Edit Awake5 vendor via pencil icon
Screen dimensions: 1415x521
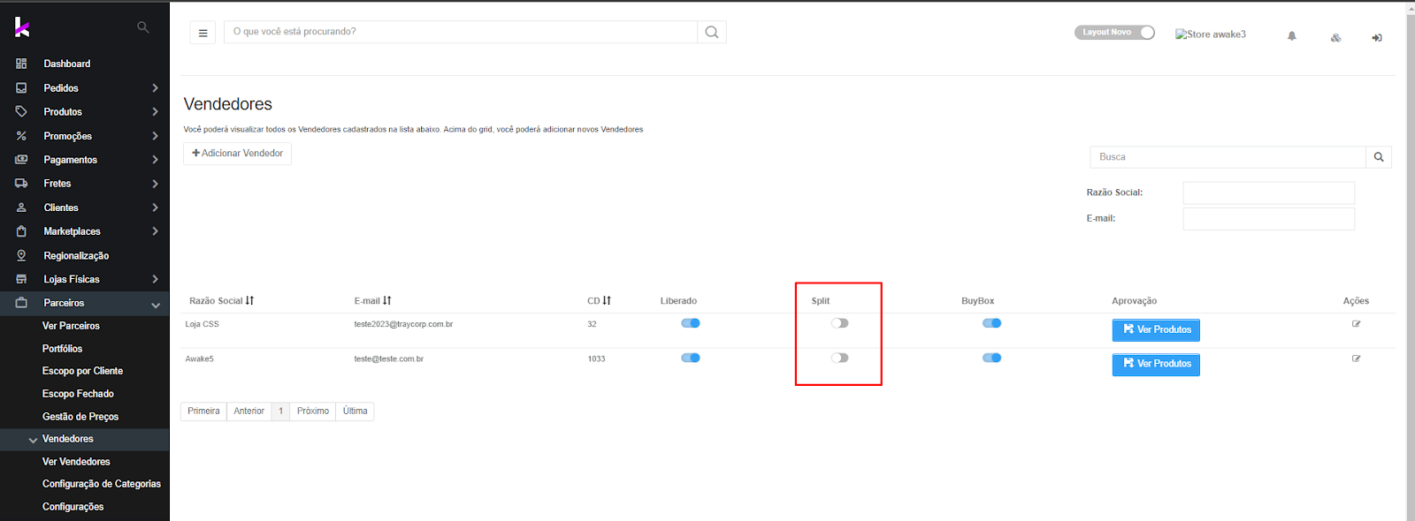click(1356, 359)
